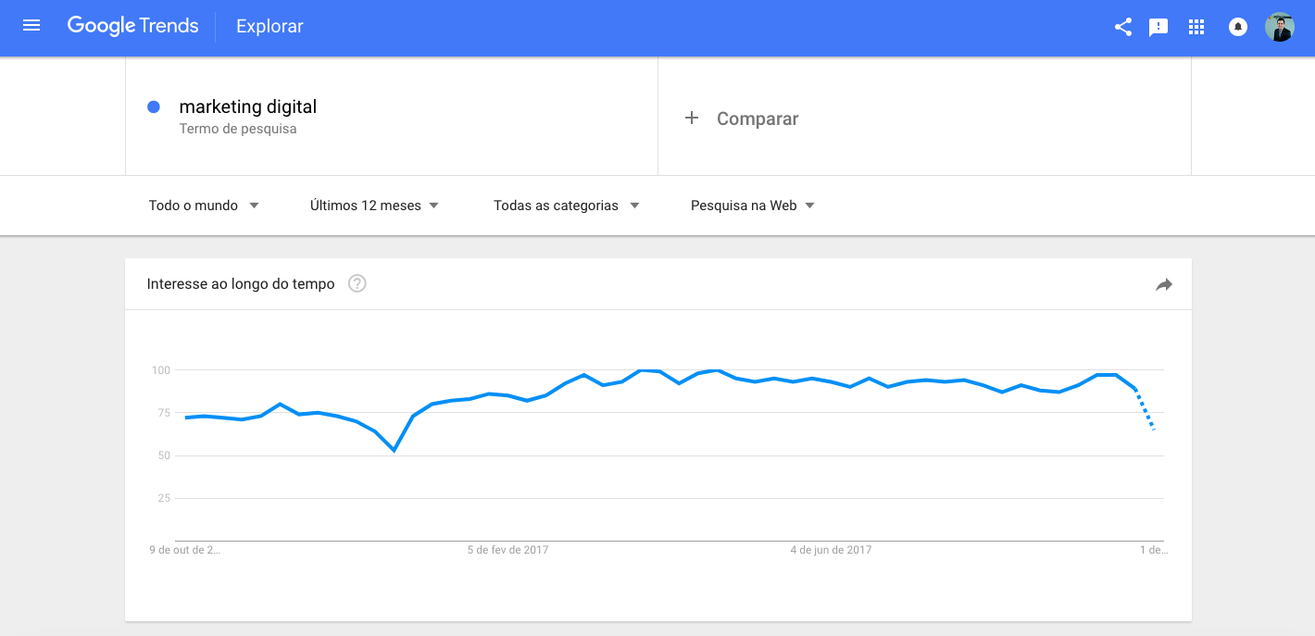
Task: Go to the Explorar section
Action: tap(269, 27)
